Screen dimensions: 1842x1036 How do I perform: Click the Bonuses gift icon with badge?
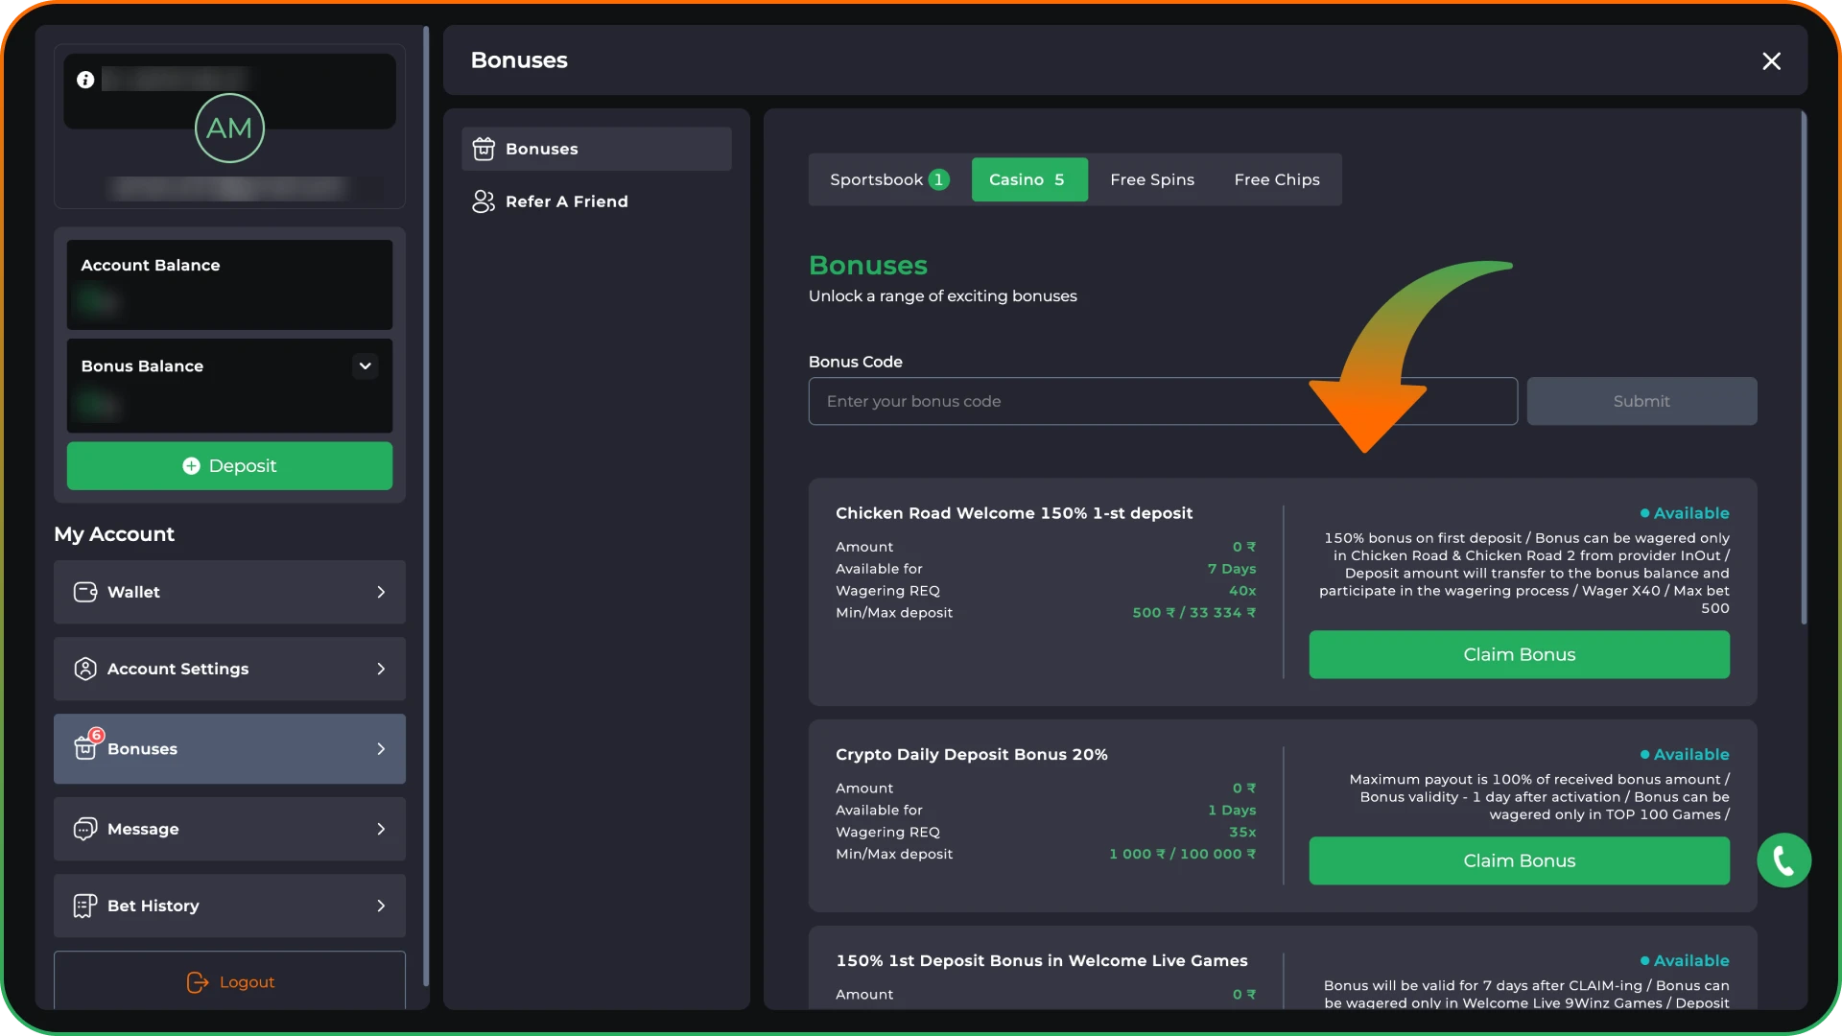[86, 745]
